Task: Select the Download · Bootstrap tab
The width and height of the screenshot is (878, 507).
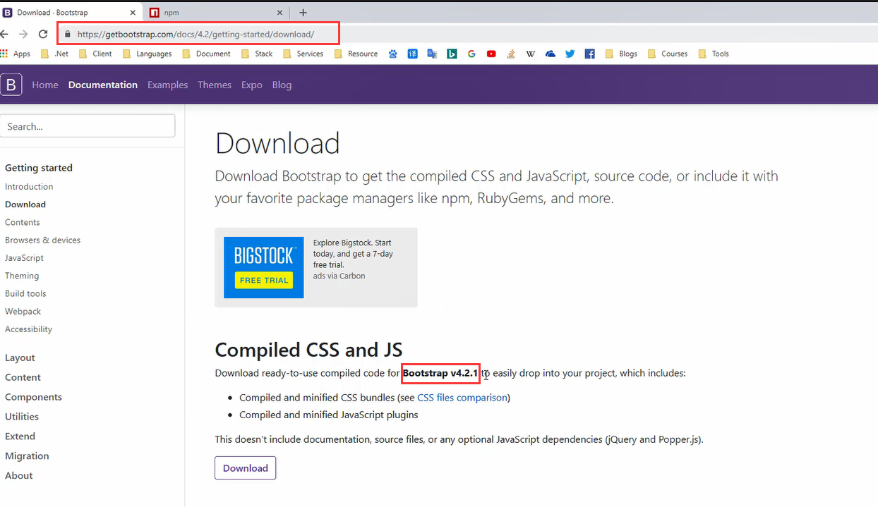Action: pos(69,13)
